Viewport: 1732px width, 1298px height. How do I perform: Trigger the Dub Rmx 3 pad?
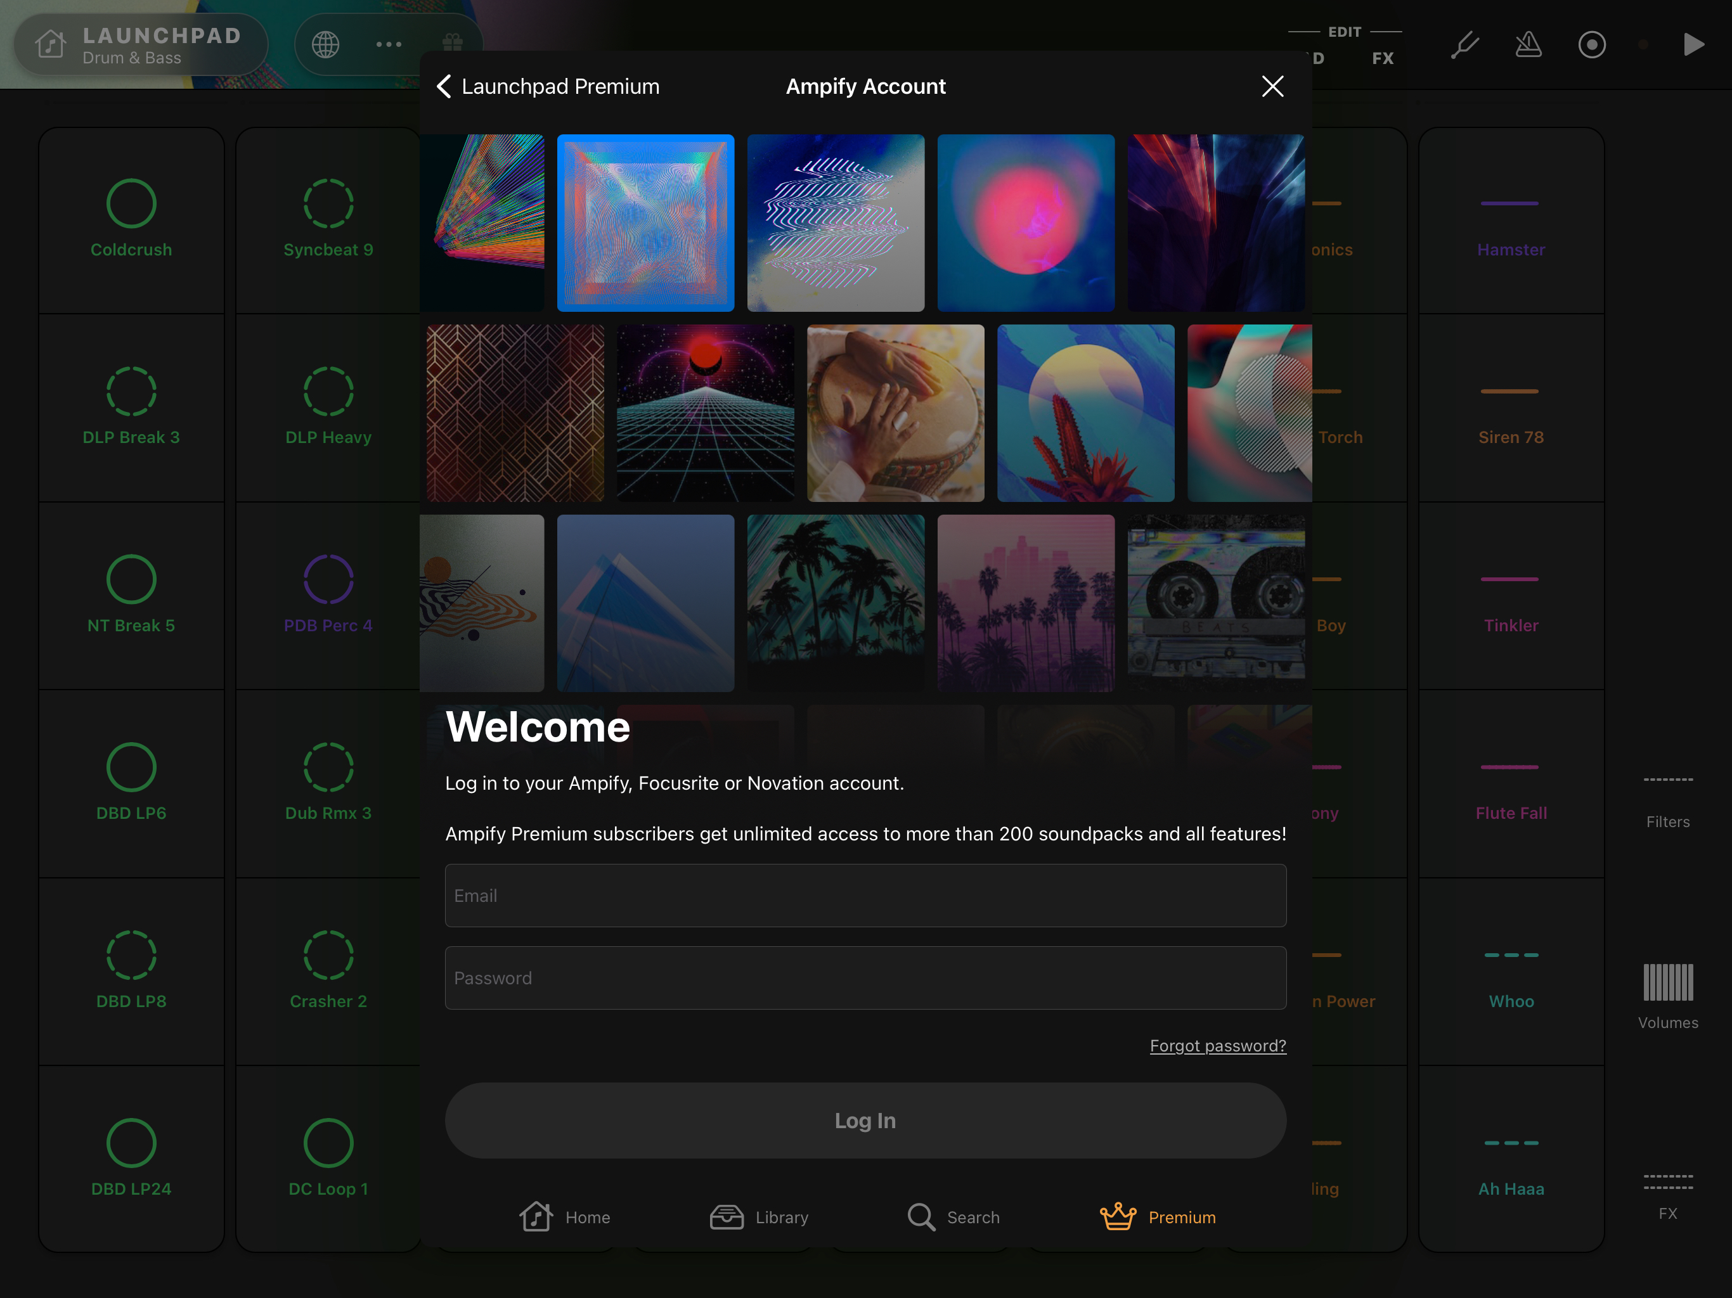pyautogui.click(x=328, y=783)
